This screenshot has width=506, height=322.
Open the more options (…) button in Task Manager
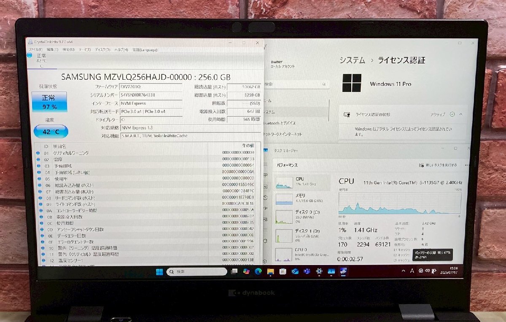[467, 165]
